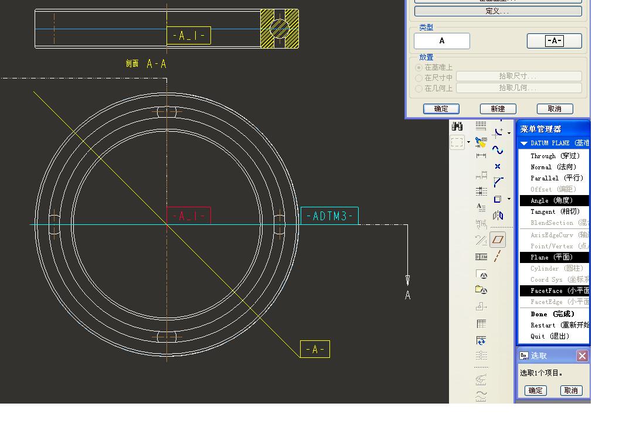Select 在基准上 placement radio
This screenshot has height=427, width=643.
click(419, 67)
